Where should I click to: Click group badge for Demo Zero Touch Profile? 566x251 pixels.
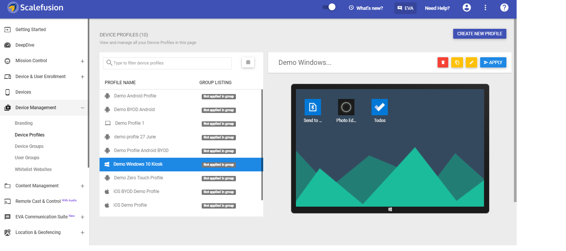pos(219,179)
